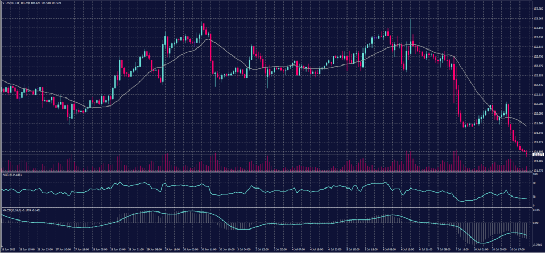Select the RSI(14) indicator label
This screenshot has width=545, height=253.
[x=6, y=174]
